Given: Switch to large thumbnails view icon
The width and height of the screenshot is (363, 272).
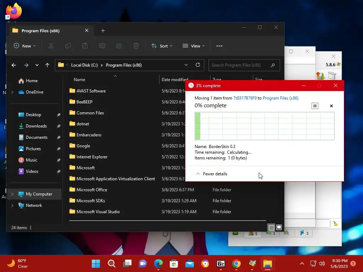Looking at the screenshot, I should 279,228.
